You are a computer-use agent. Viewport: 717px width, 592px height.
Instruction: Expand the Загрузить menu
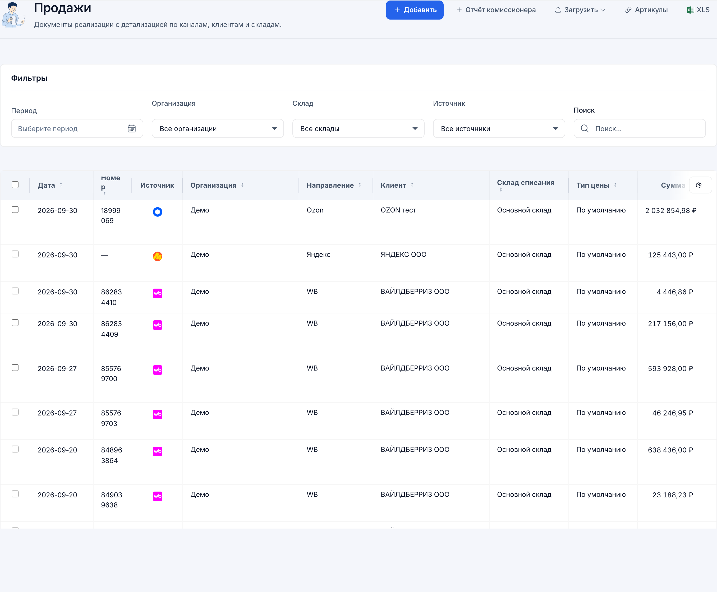(x=580, y=10)
